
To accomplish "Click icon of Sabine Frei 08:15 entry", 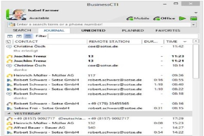I will click(x=10, y=108).
